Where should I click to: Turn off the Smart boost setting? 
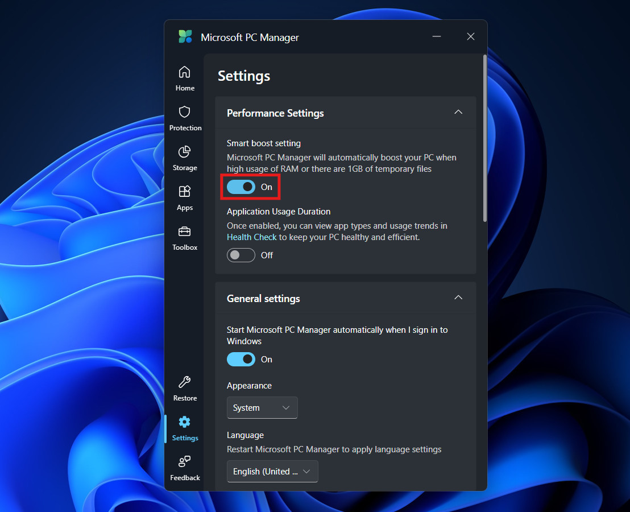tap(241, 187)
